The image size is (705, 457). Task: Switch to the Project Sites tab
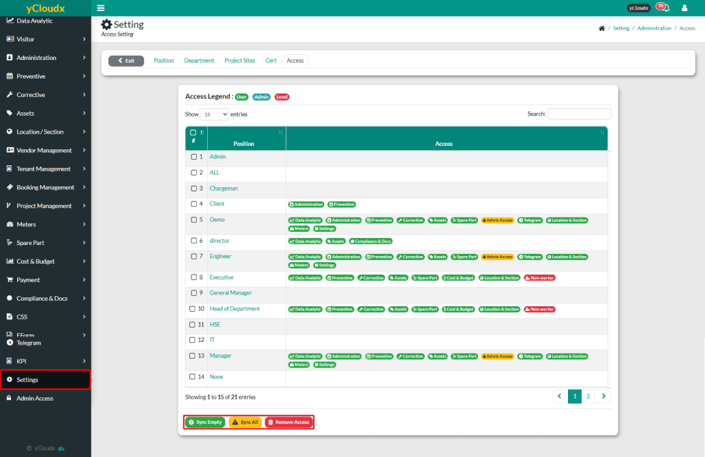[240, 61]
